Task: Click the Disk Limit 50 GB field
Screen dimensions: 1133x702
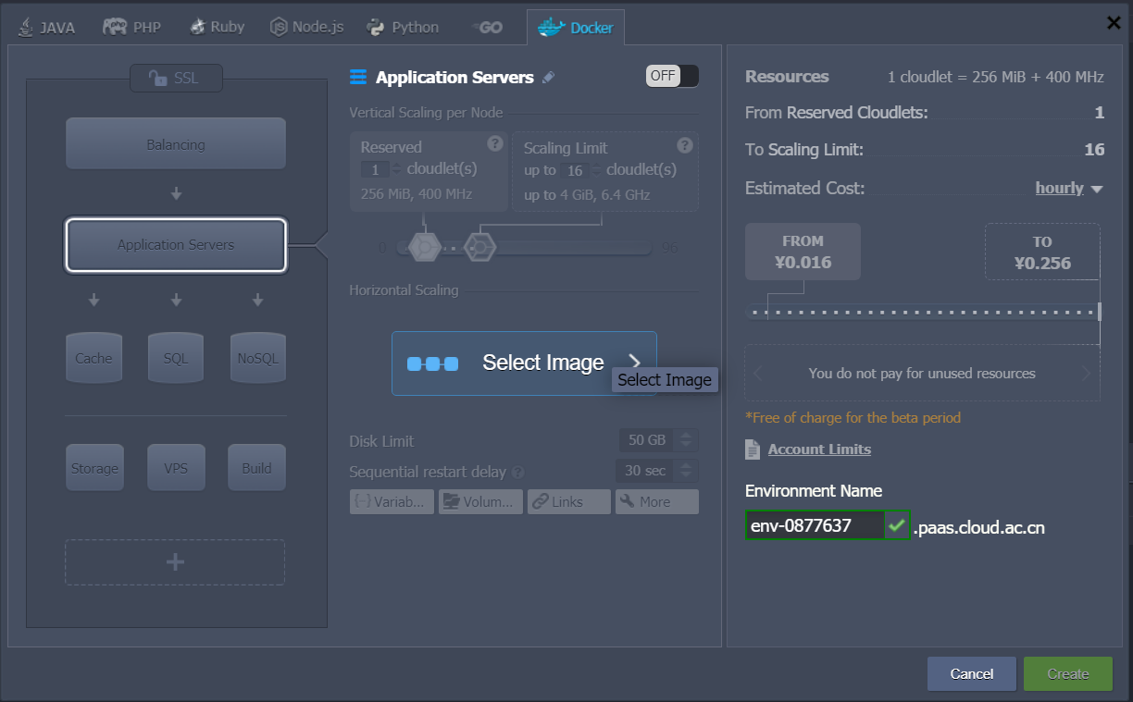Action: pyautogui.click(x=647, y=440)
